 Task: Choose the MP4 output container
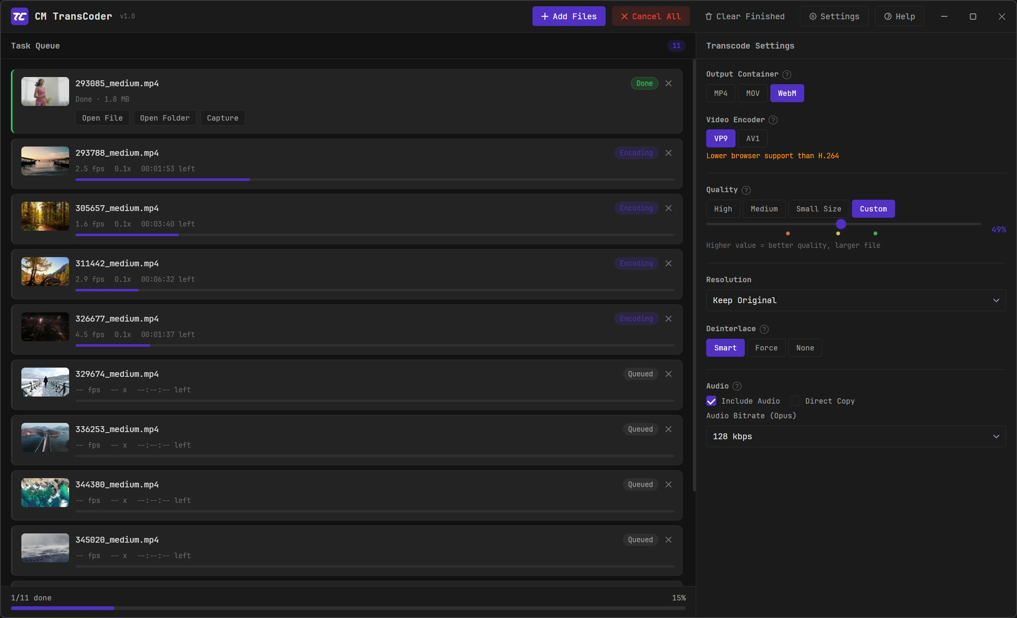tap(720, 93)
